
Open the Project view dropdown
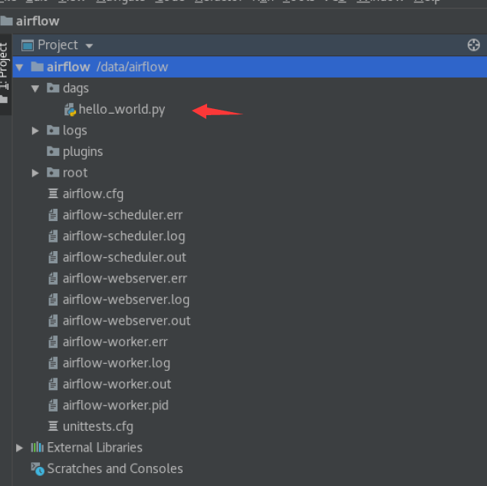(90, 46)
